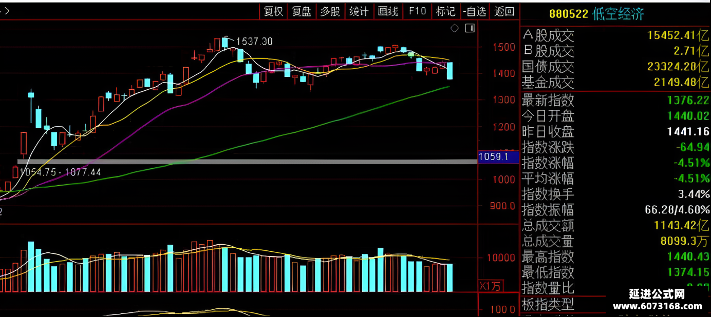Screen dimensions: 711x317
Task: Click the 880522 低空经济 title
Action: pyautogui.click(x=596, y=14)
